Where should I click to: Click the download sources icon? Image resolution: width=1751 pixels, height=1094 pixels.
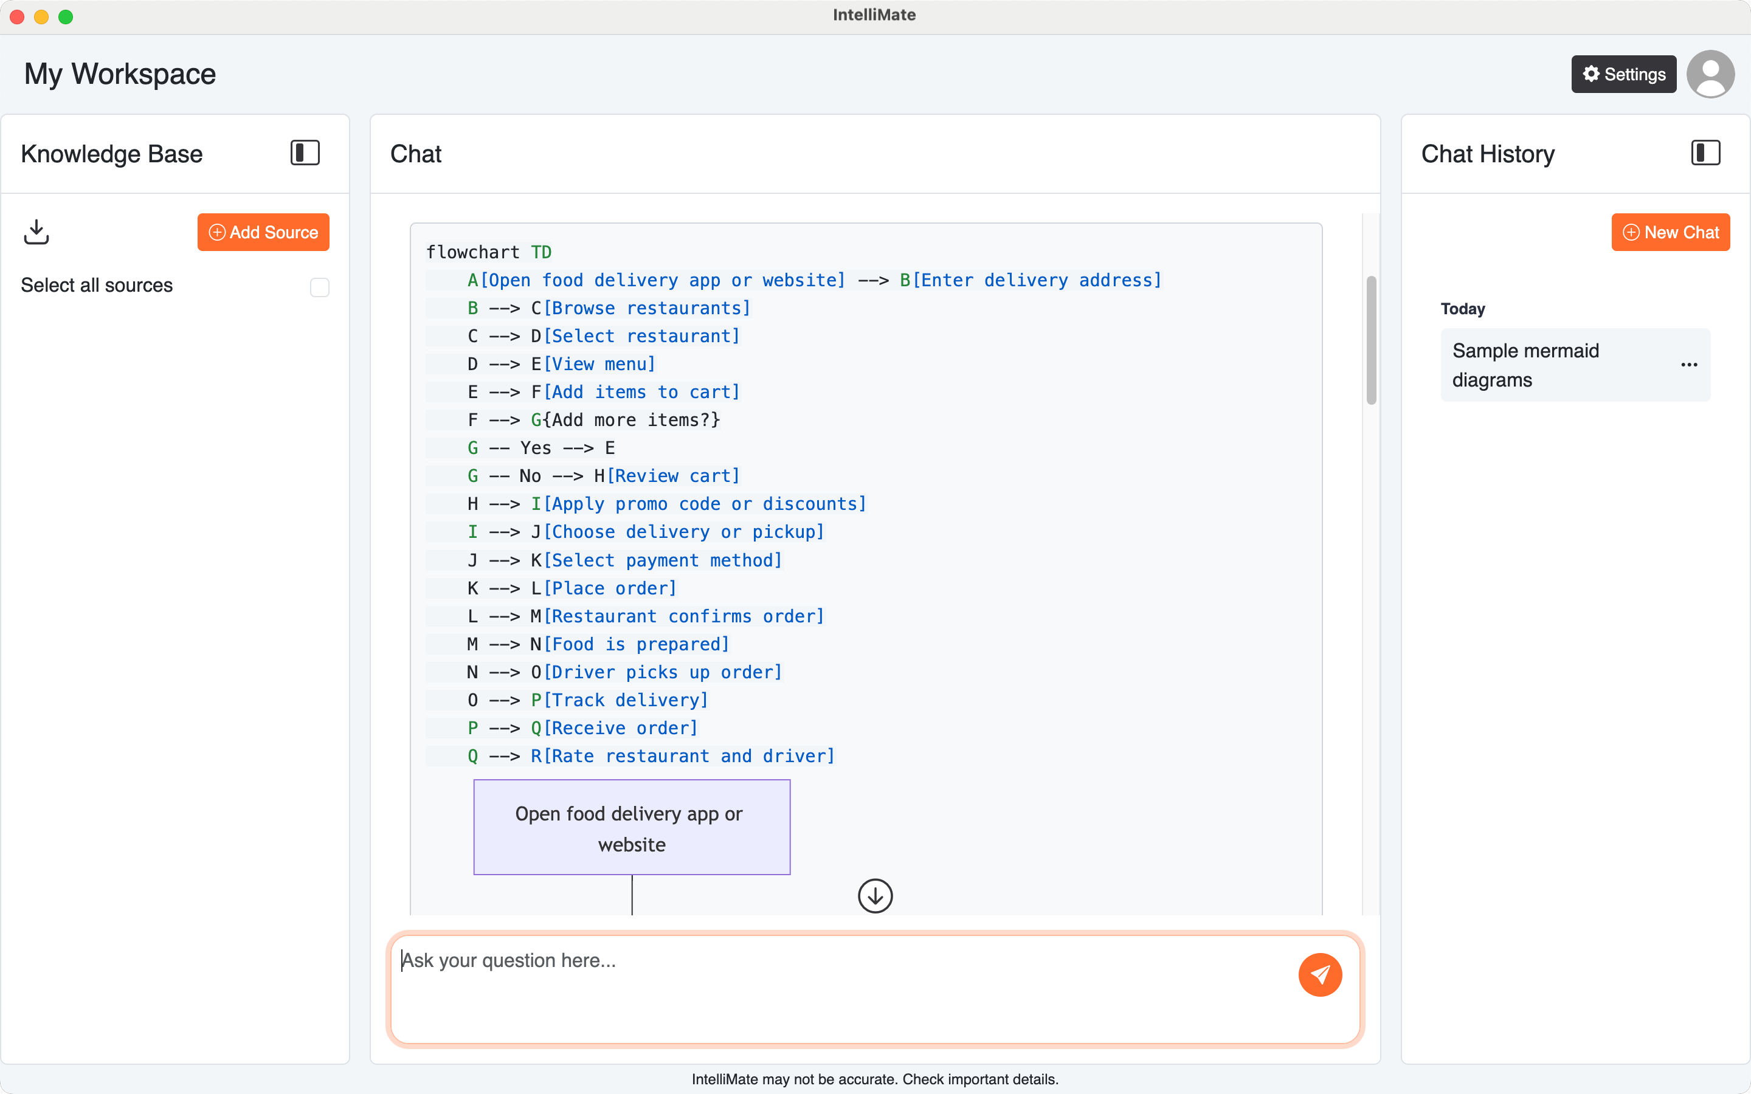tap(36, 232)
